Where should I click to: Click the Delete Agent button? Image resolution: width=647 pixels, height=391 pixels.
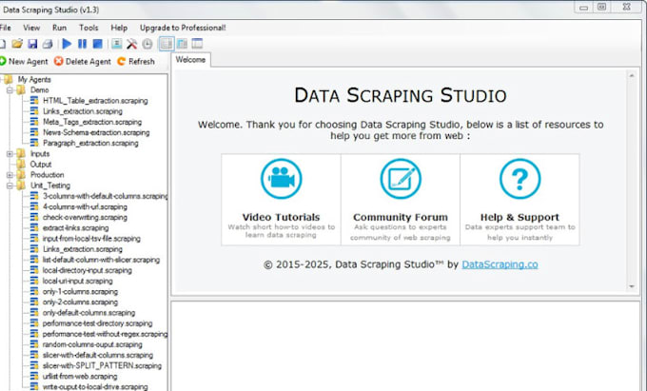[x=83, y=62]
